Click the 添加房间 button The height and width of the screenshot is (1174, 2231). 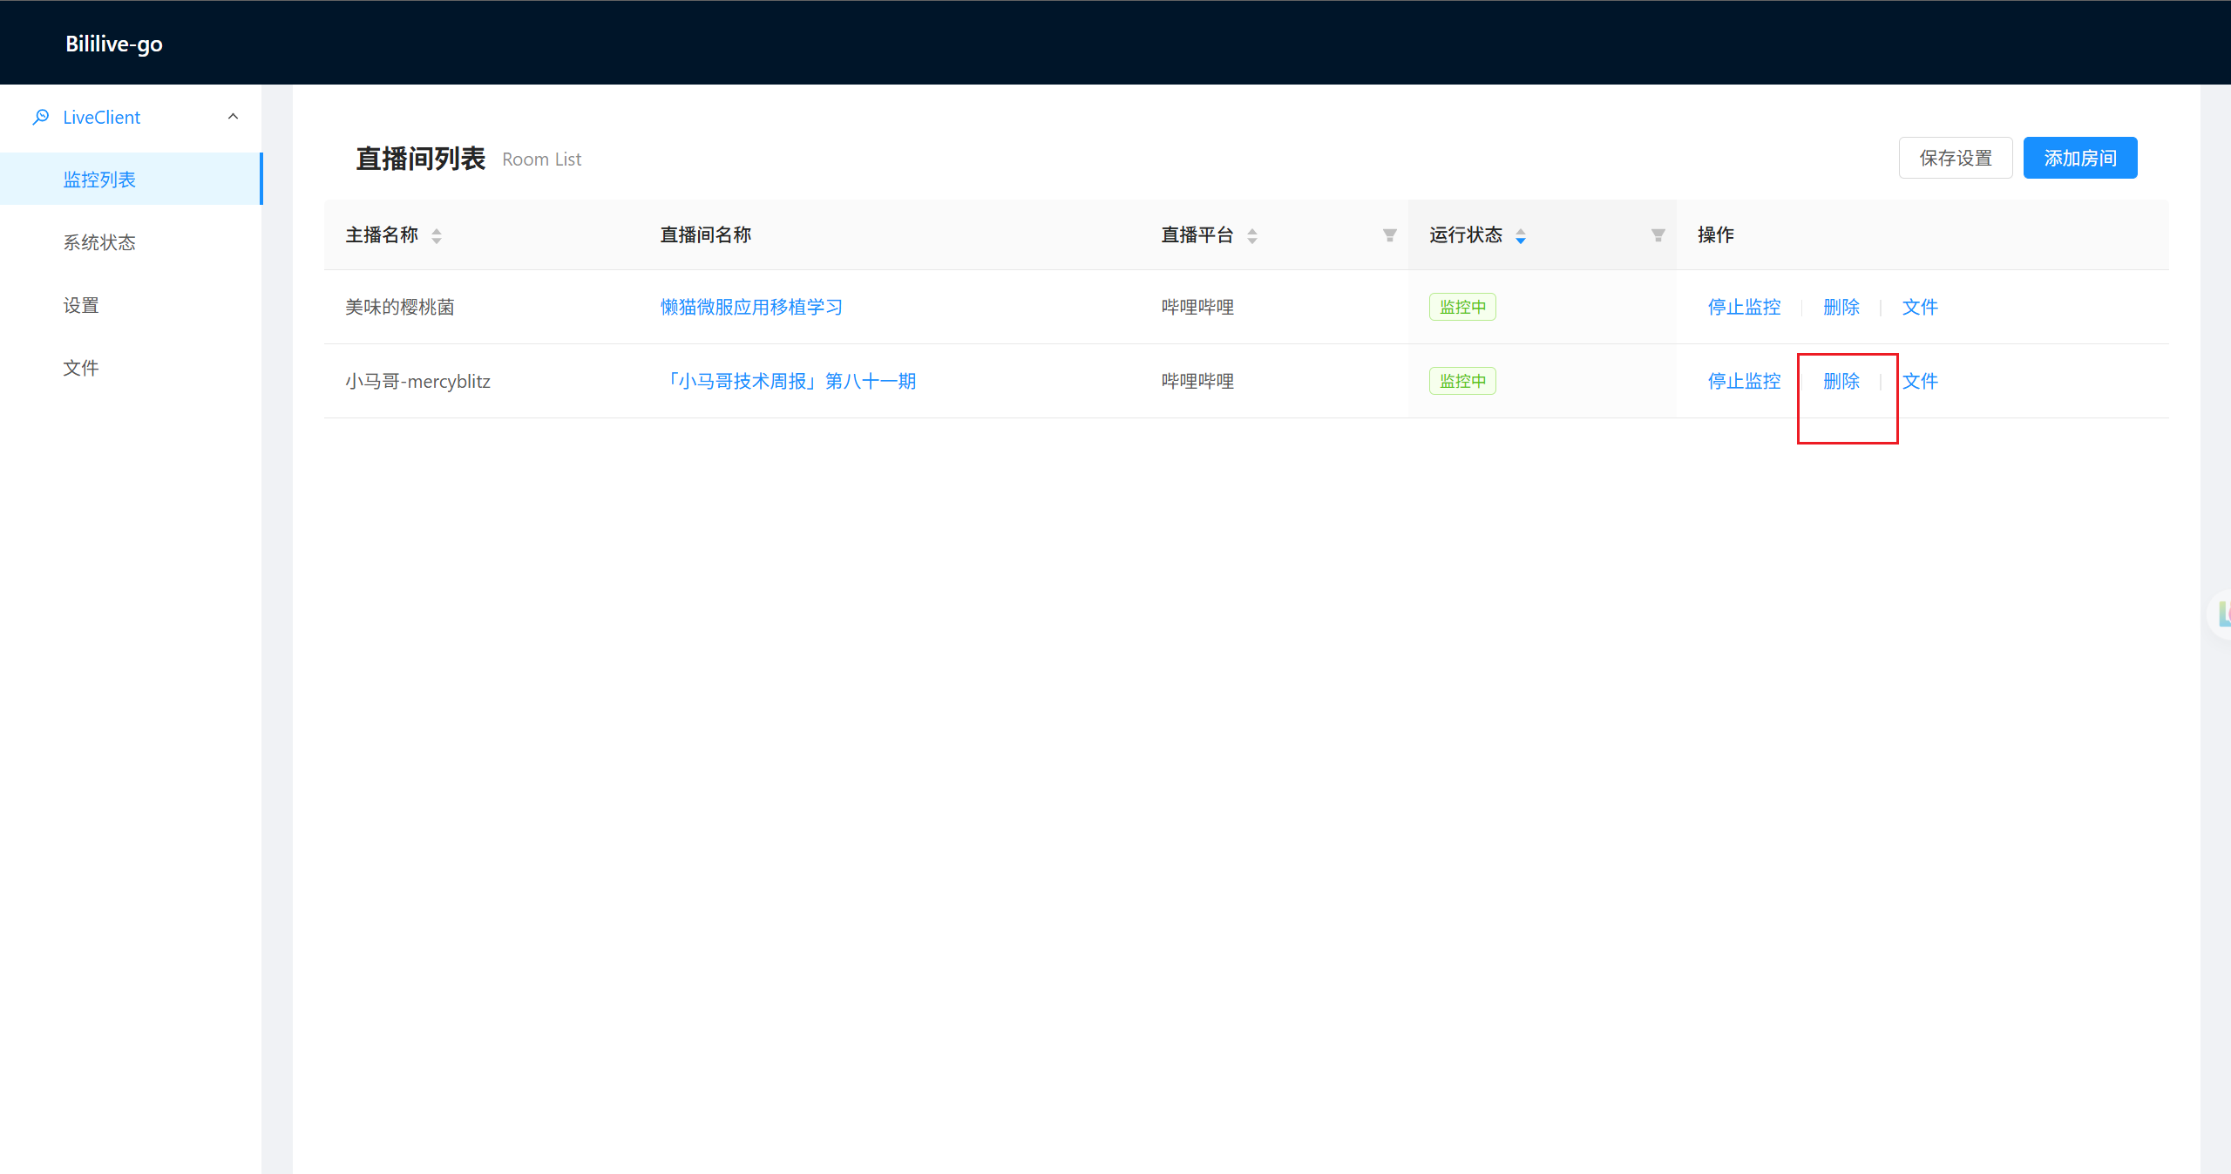(x=2080, y=158)
